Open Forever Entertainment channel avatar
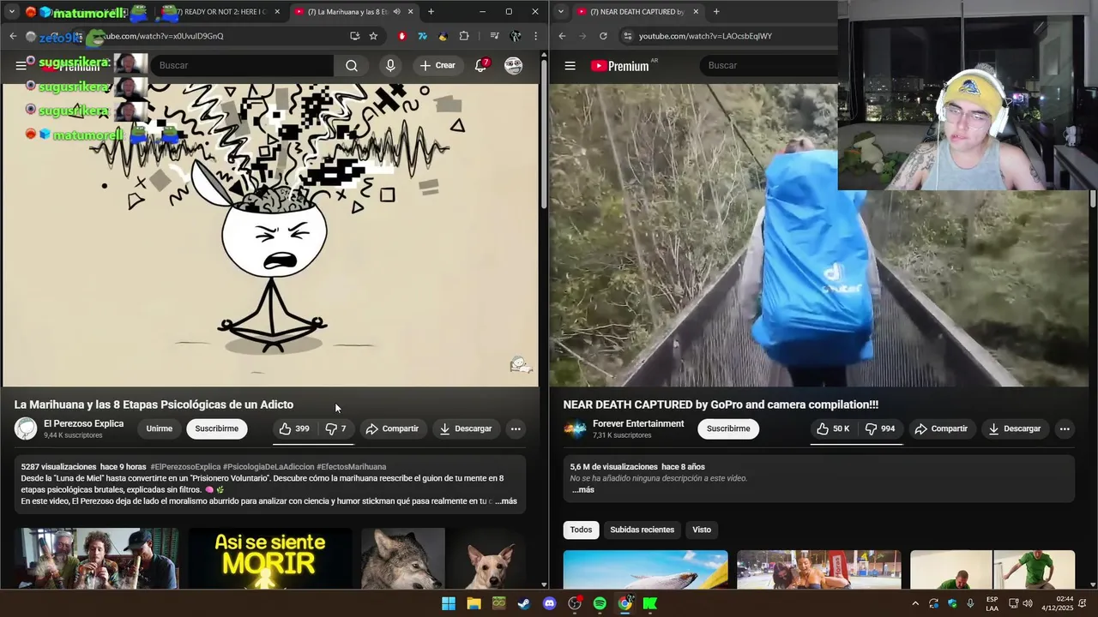Screen dimensions: 1098x617 (575, 428)
